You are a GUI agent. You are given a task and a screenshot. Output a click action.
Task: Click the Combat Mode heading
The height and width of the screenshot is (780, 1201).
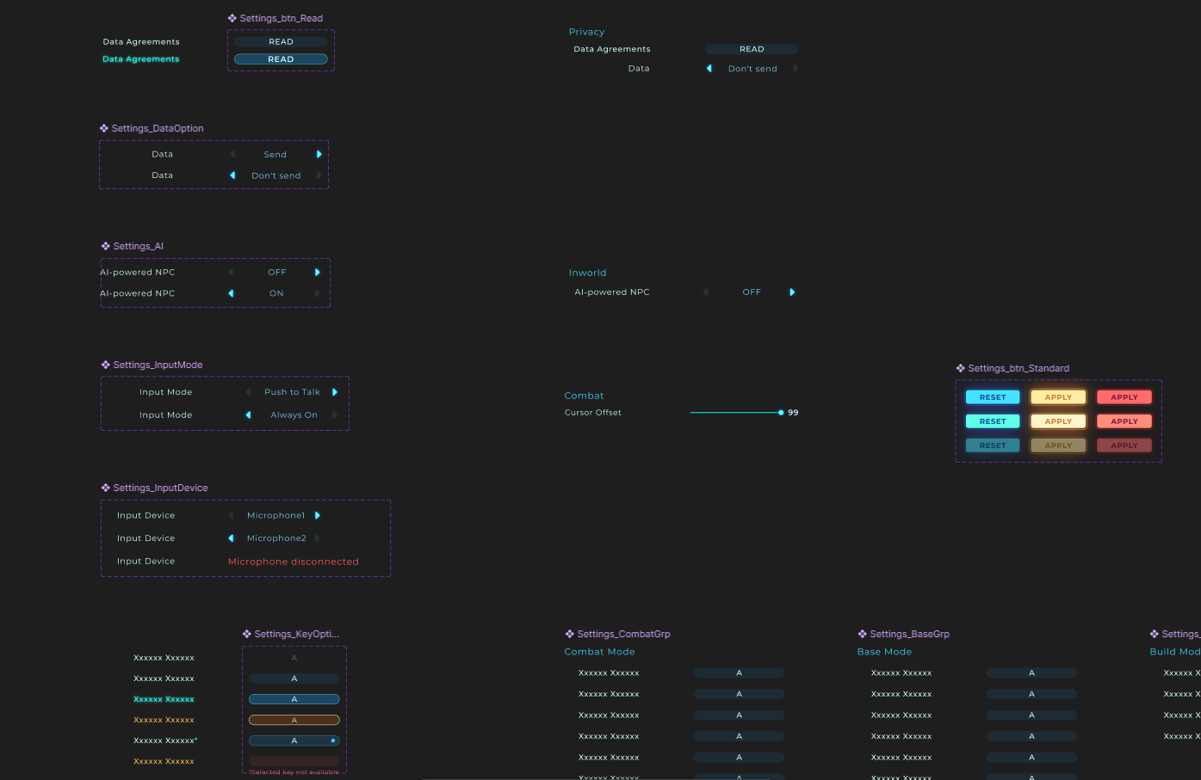coord(600,652)
